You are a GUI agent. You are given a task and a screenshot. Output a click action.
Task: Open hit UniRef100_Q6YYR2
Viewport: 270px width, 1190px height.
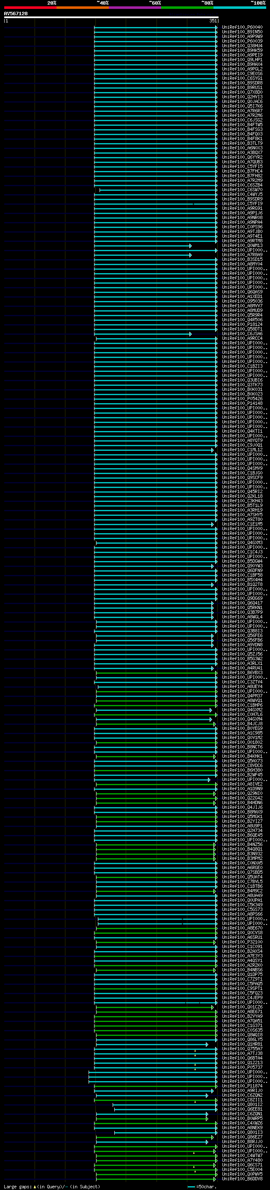click(242, 157)
